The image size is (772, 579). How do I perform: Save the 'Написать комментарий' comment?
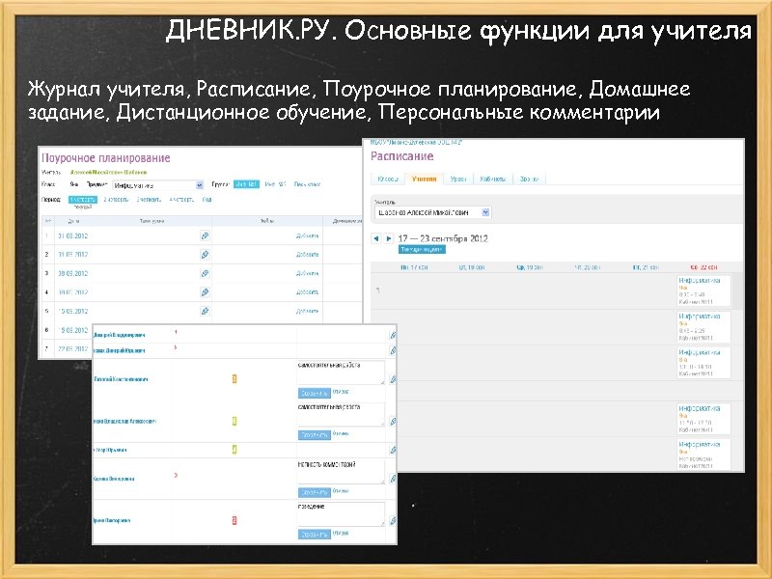pyautogui.click(x=315, y=492)
